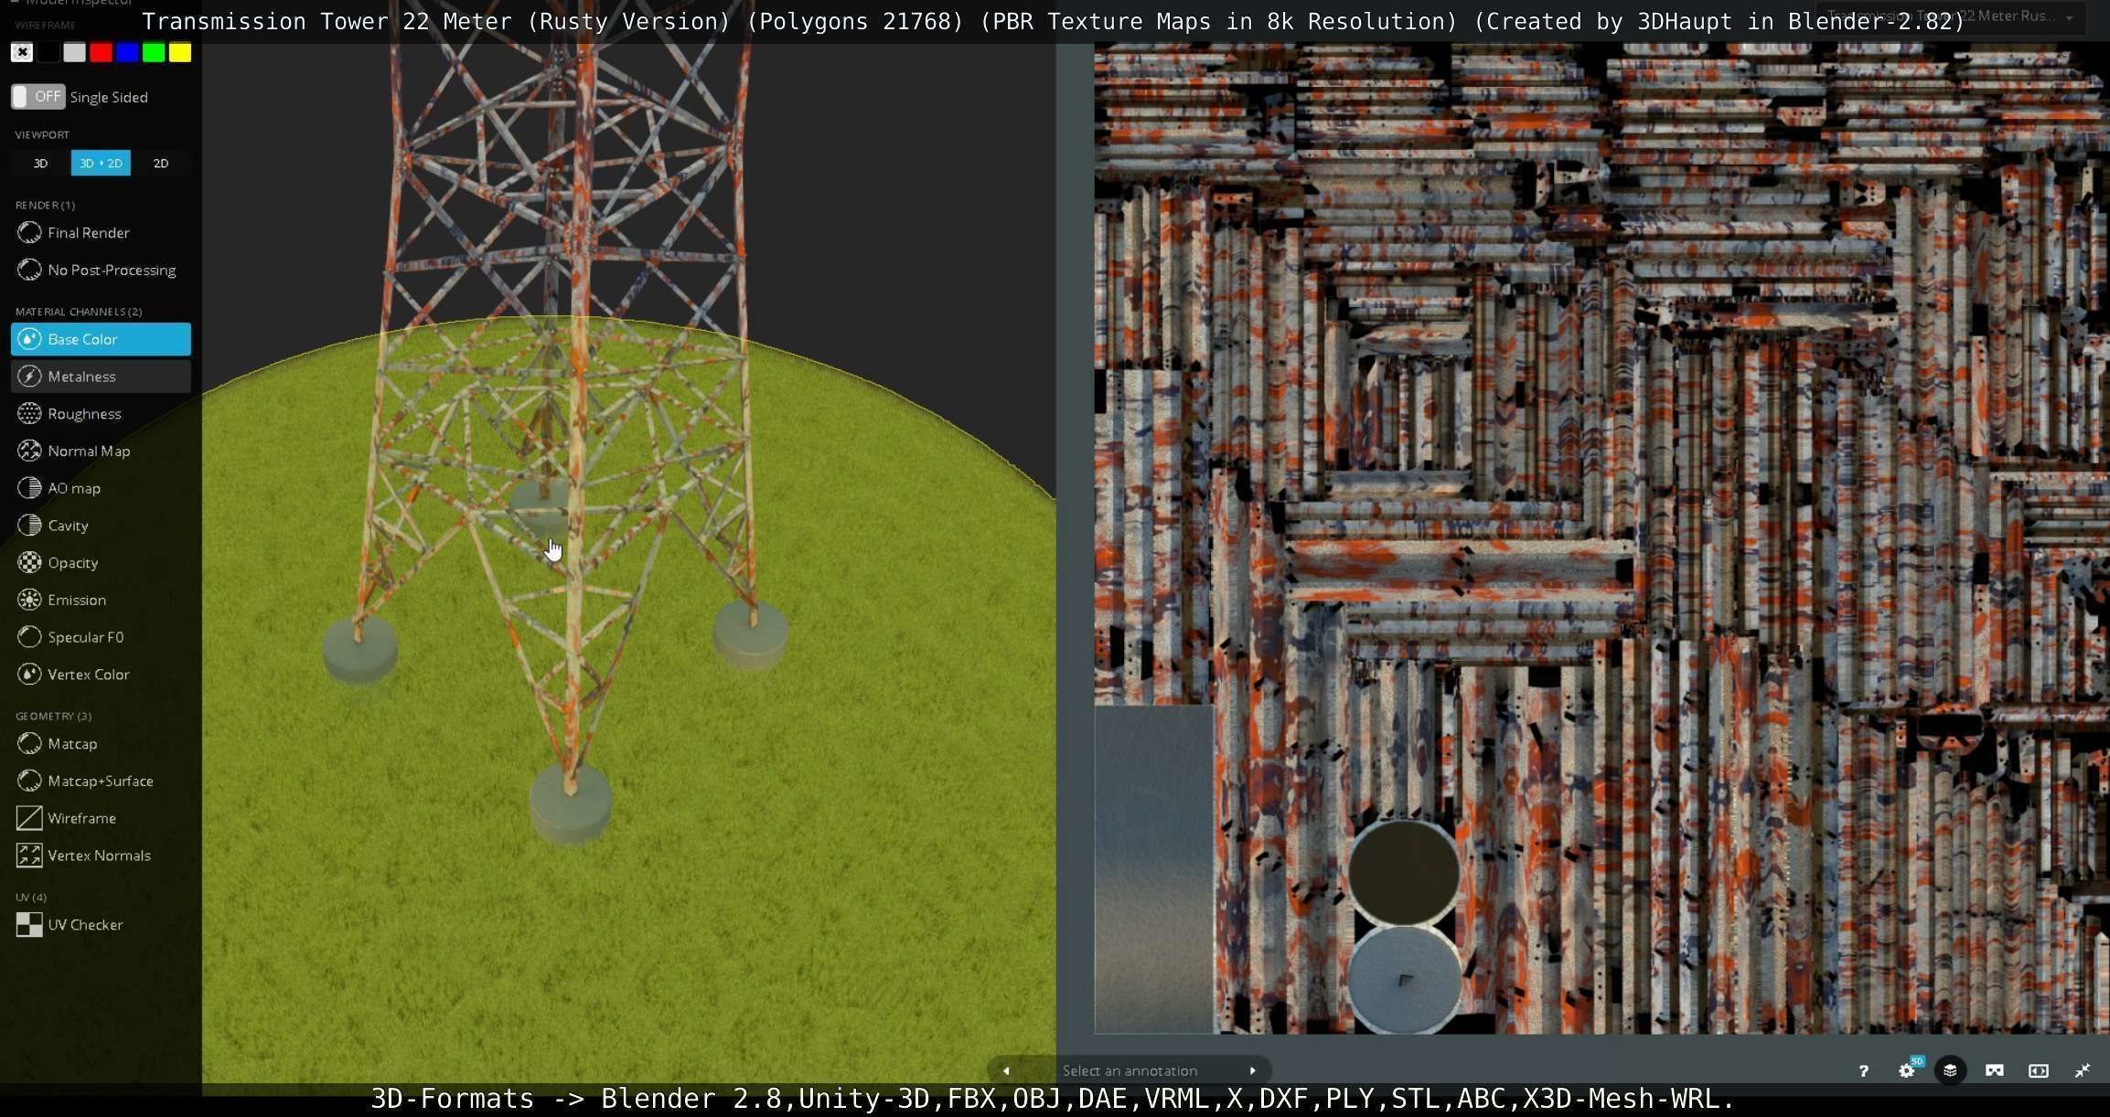Toggle theater mode icon
This screenshot has width=2110, height=1117.
2039,1070
